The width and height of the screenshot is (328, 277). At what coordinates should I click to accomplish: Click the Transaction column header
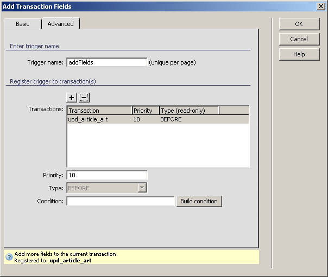coord(99,111)
